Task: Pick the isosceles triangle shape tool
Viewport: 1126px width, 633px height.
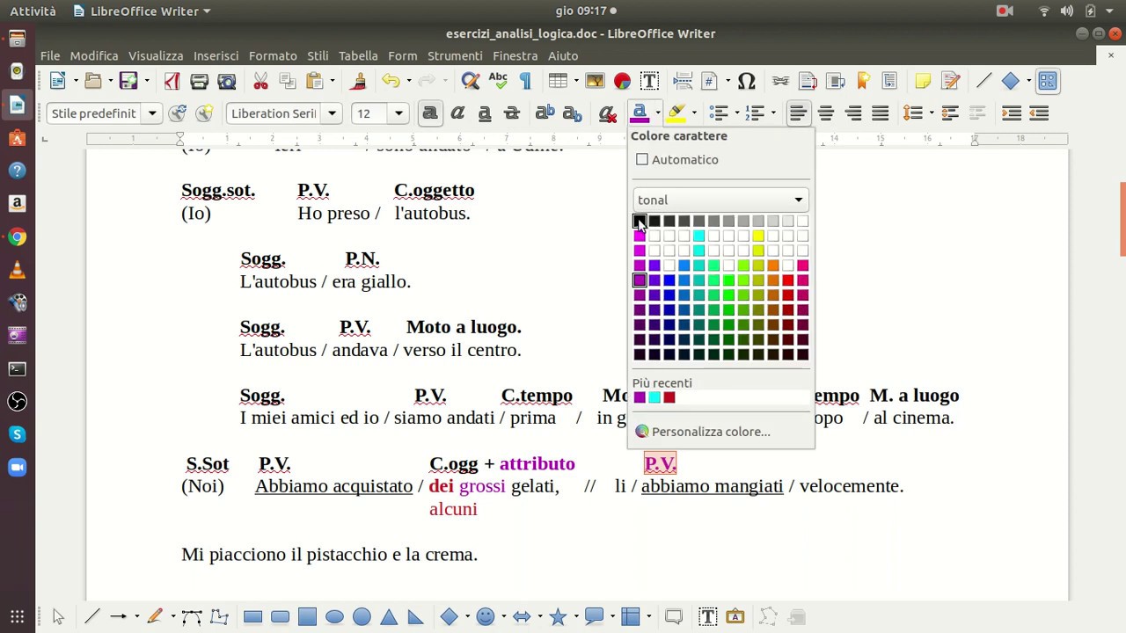Action: pos(389,616)
